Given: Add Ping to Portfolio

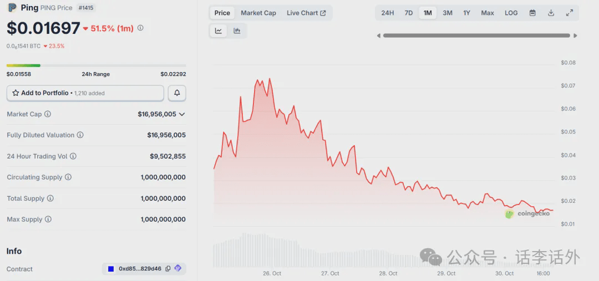Looking at the screenshot, I should [x=85, y=93].
